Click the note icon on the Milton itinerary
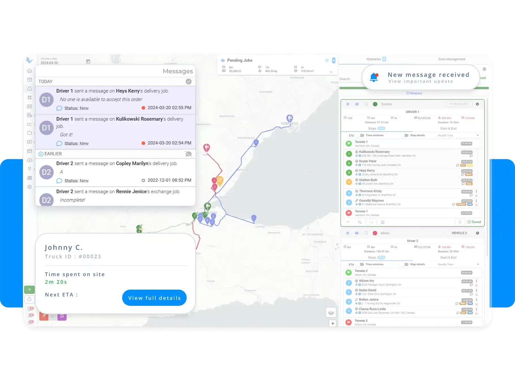This screenshot has height=386, width=515. [366, 233]
